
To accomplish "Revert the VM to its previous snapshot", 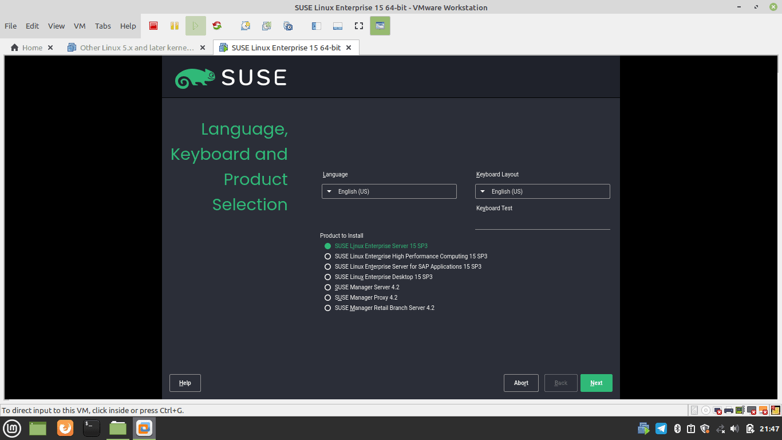I will tap(267, 26).
